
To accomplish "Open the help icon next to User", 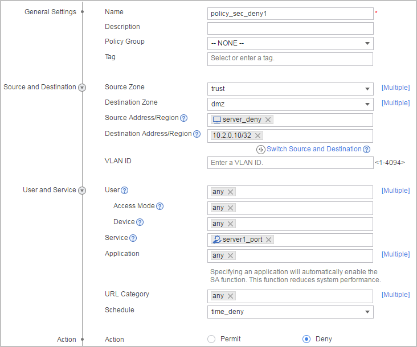I will click(x=124, y=191).
